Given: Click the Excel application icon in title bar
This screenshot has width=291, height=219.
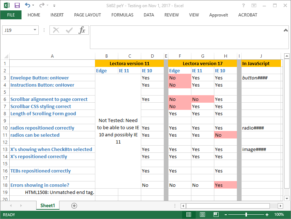Looking at the screenshot, I should pyautogui.click(x=7, y=5).
